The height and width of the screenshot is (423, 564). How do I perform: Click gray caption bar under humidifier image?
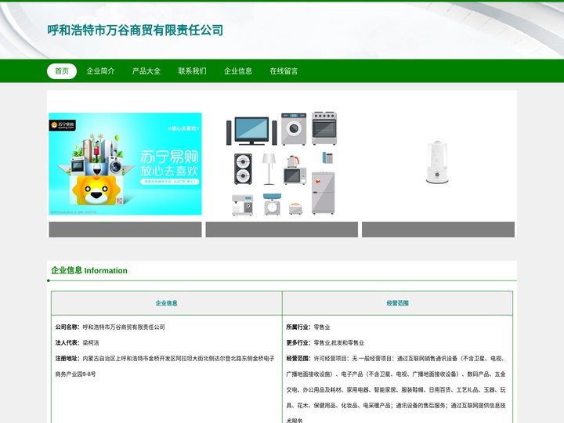tap(438, 230)
